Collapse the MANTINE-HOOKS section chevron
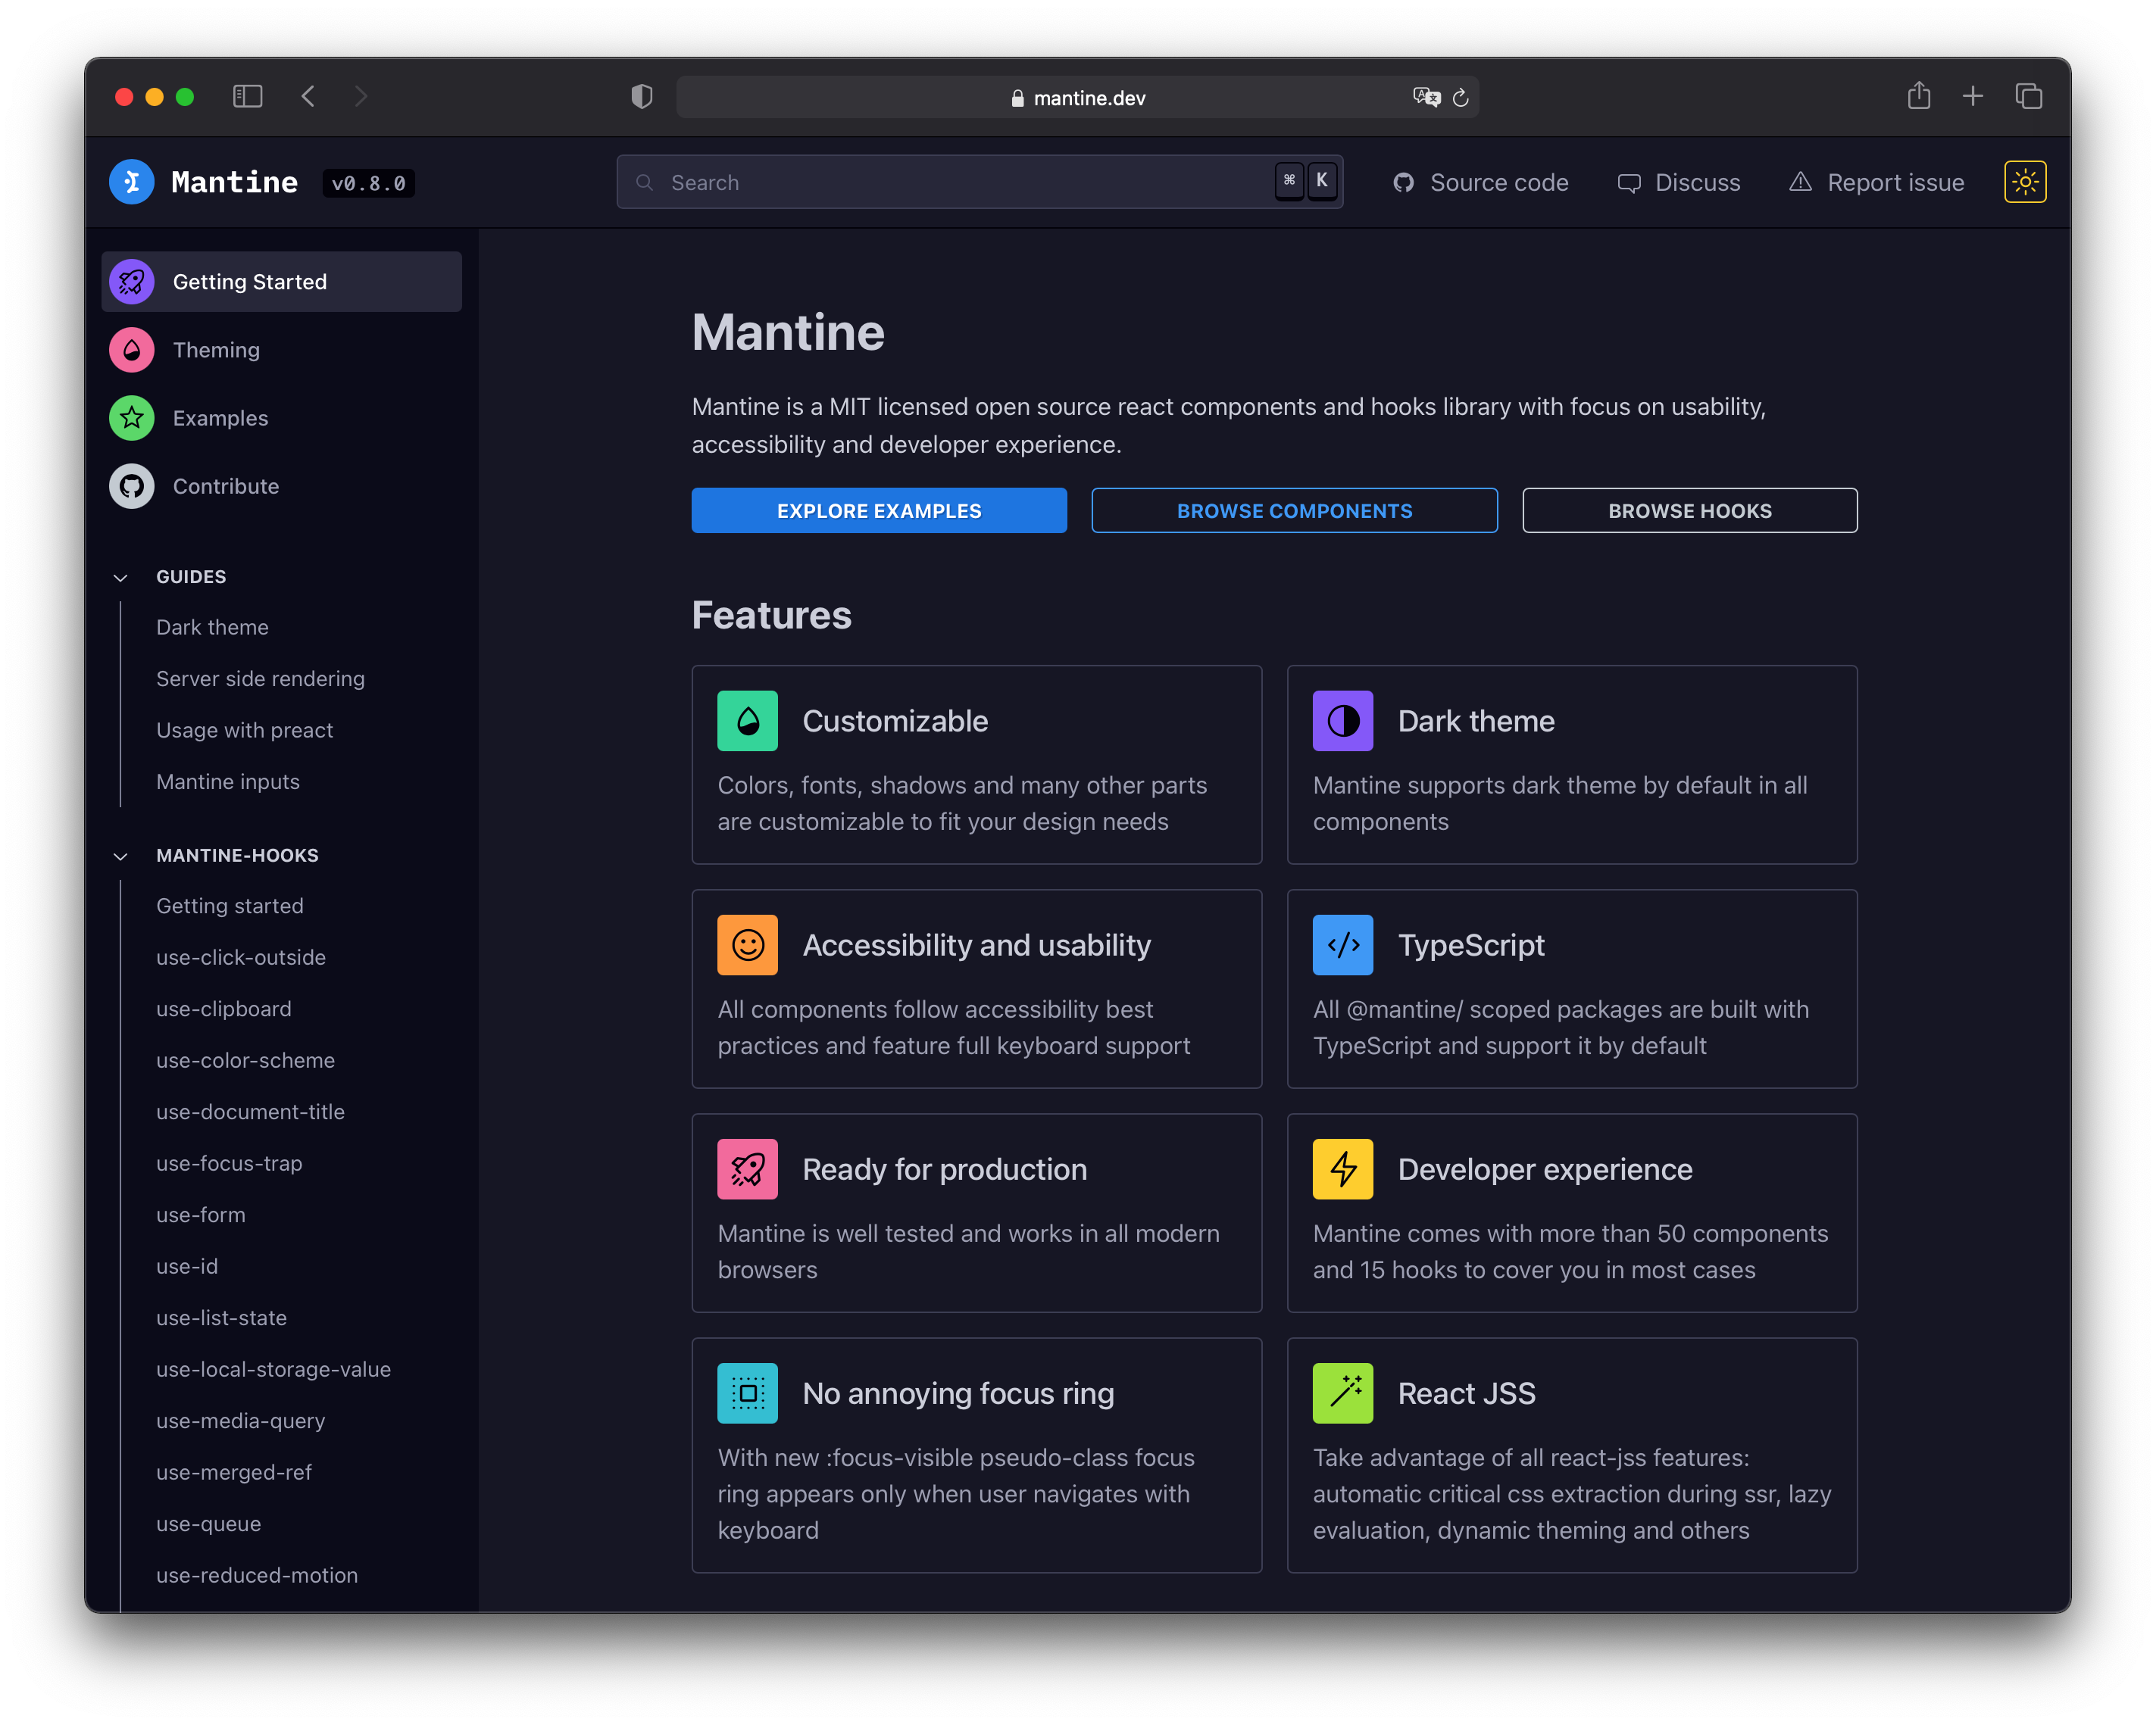 click(x=121, y=856)
